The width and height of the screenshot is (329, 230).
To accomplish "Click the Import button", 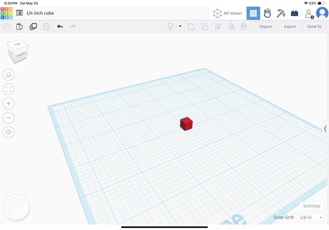I will (266, 26).
